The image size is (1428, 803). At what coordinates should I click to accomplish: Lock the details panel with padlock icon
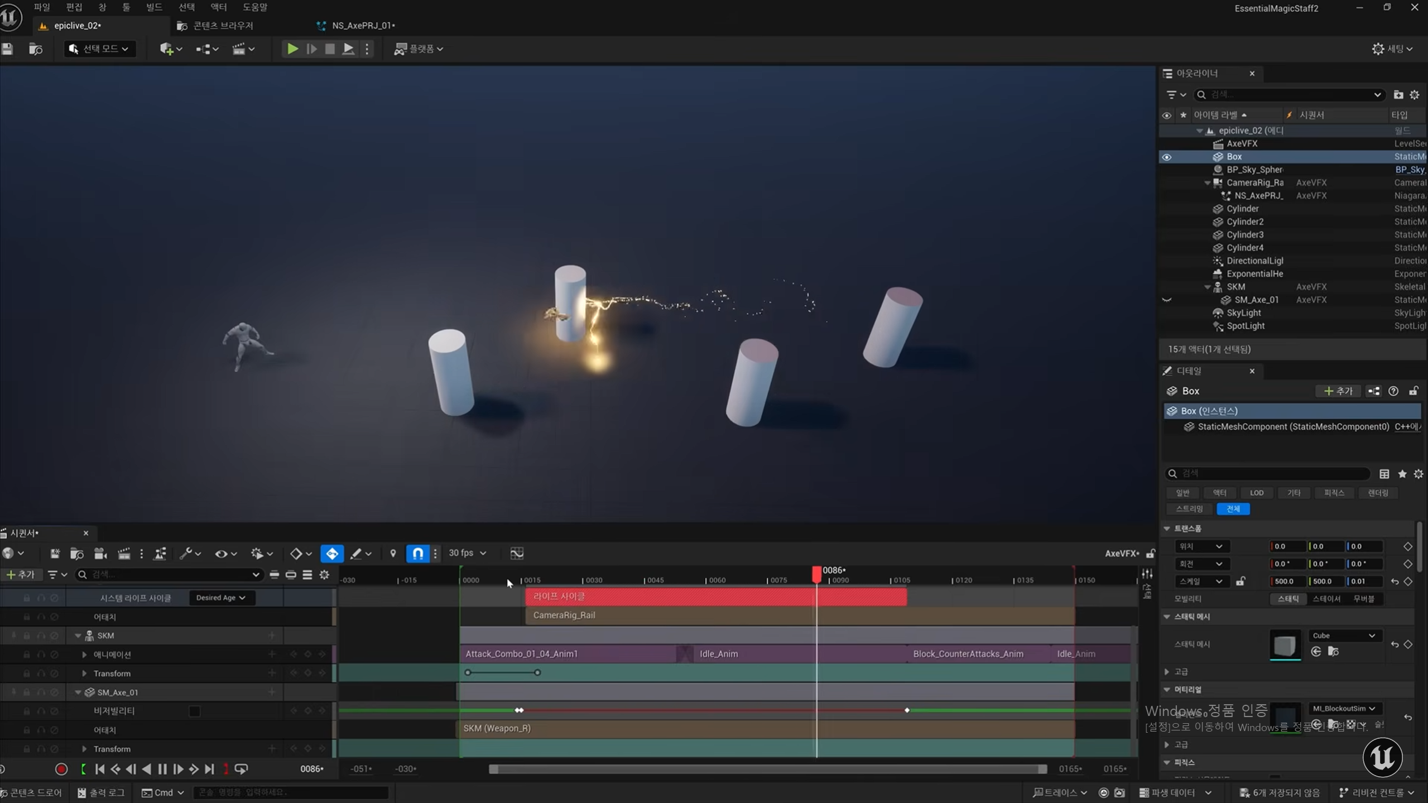point(1413,391)
